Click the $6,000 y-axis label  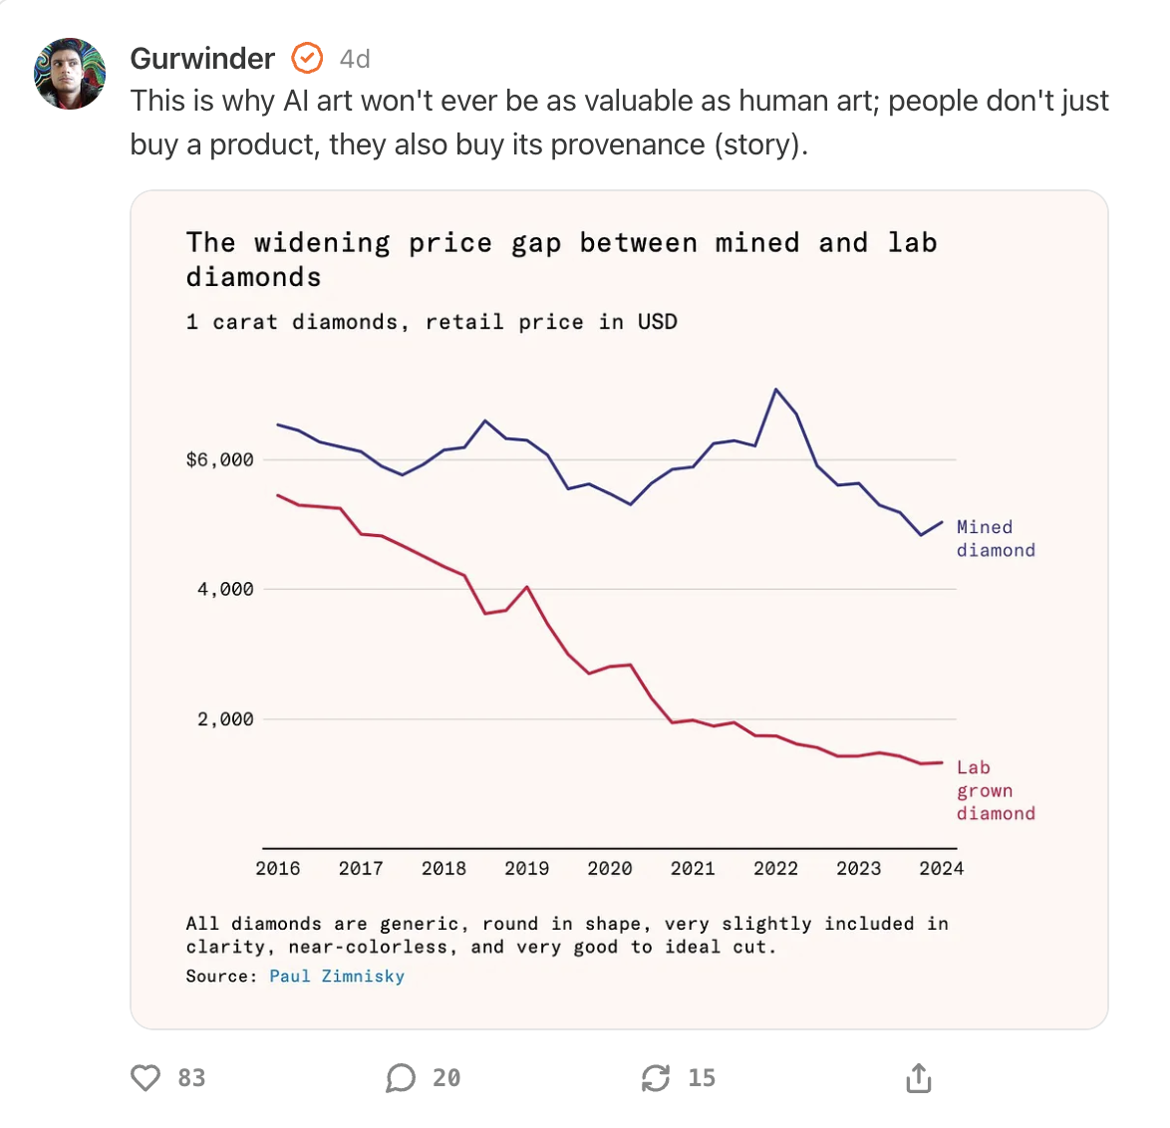pyautogui.click(x=220, y=459)
